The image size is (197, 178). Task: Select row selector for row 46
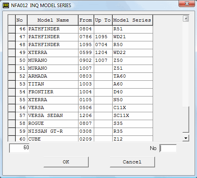click(x=12, y=29)
